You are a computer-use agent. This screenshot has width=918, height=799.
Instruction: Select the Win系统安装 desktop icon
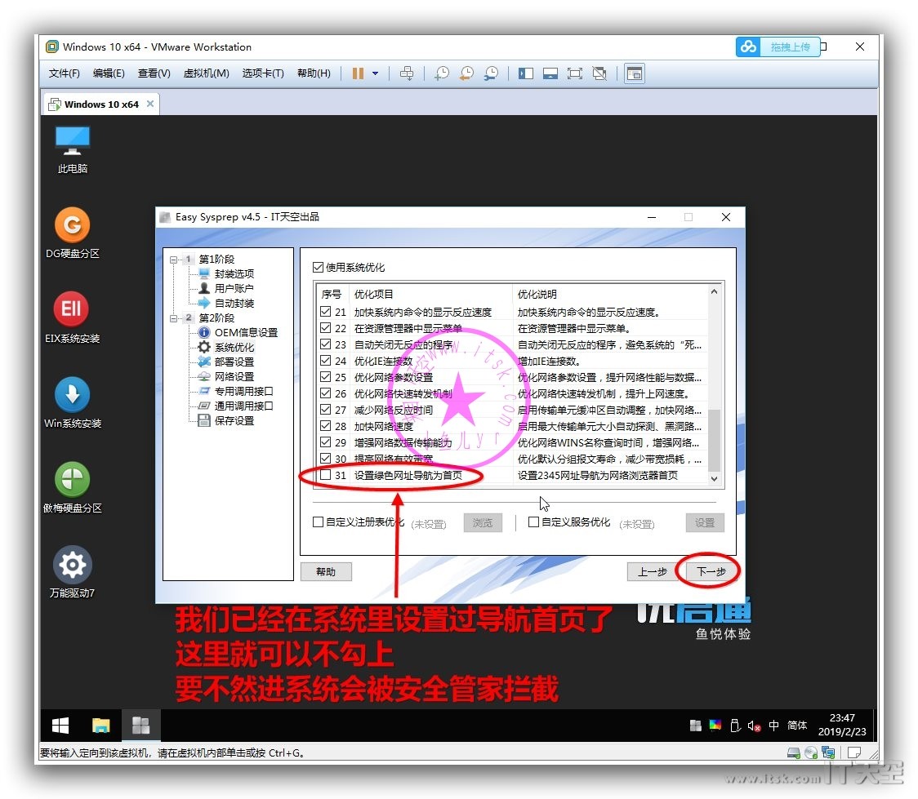(x=72, y=402)
